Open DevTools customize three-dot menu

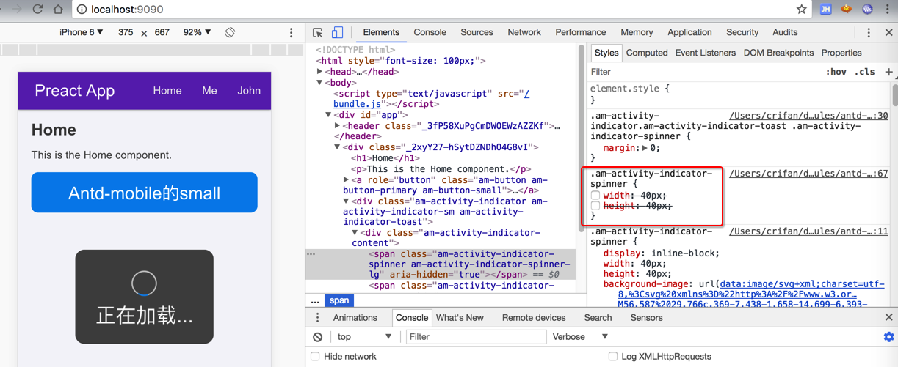[869, 32]
